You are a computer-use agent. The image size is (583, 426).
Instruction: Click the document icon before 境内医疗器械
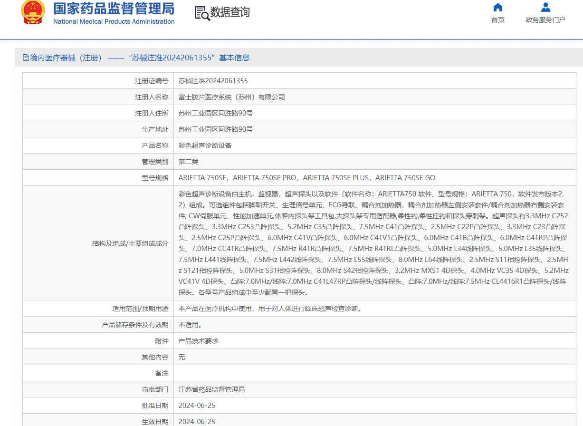tap(26, 58)
